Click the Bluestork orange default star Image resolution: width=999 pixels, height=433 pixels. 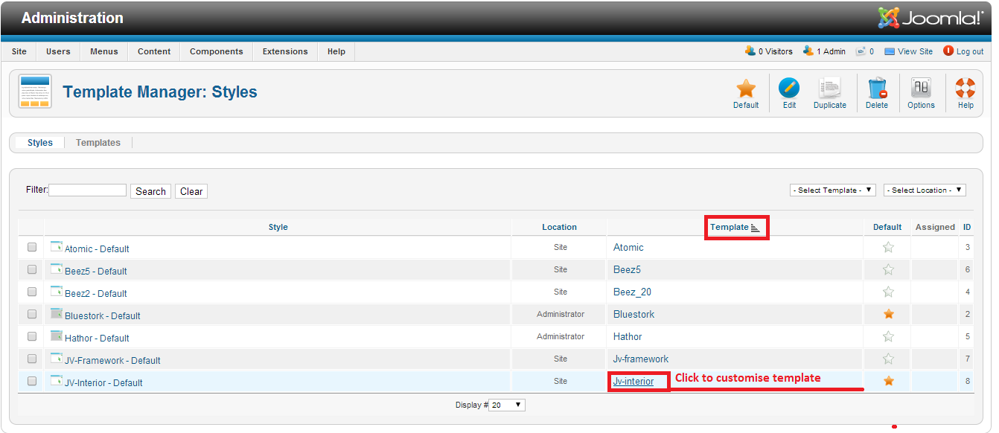(x=888, y=314)
